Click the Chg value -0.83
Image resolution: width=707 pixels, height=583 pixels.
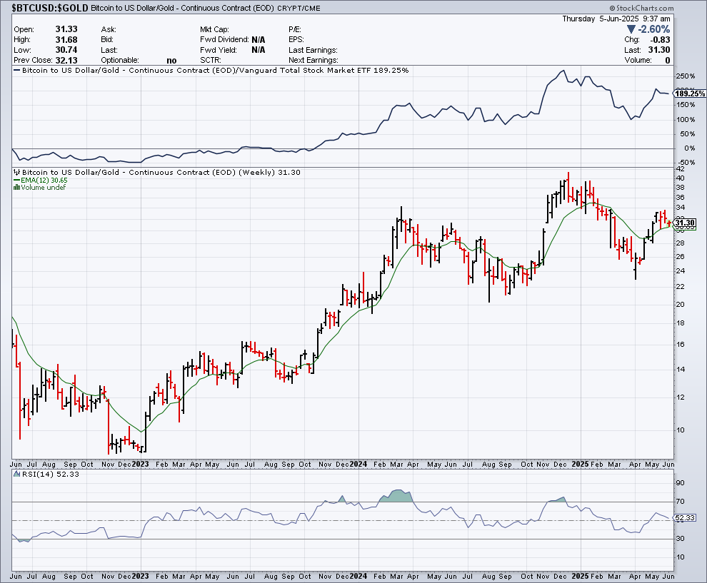coord(660,40)
